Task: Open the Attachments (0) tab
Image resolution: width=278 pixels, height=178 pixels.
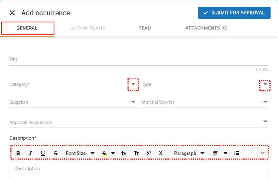Action: tap(206, 28)
